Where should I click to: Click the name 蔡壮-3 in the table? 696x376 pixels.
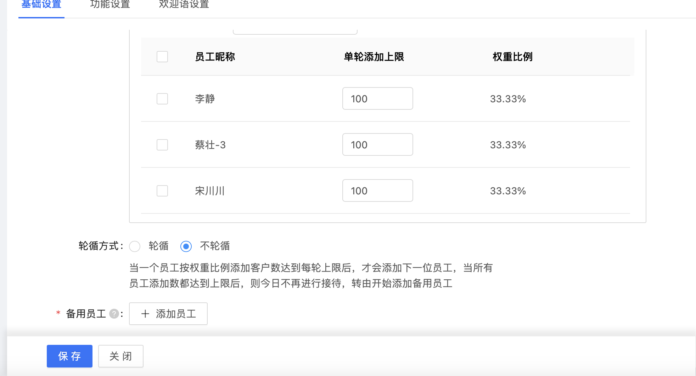[210, 145]
